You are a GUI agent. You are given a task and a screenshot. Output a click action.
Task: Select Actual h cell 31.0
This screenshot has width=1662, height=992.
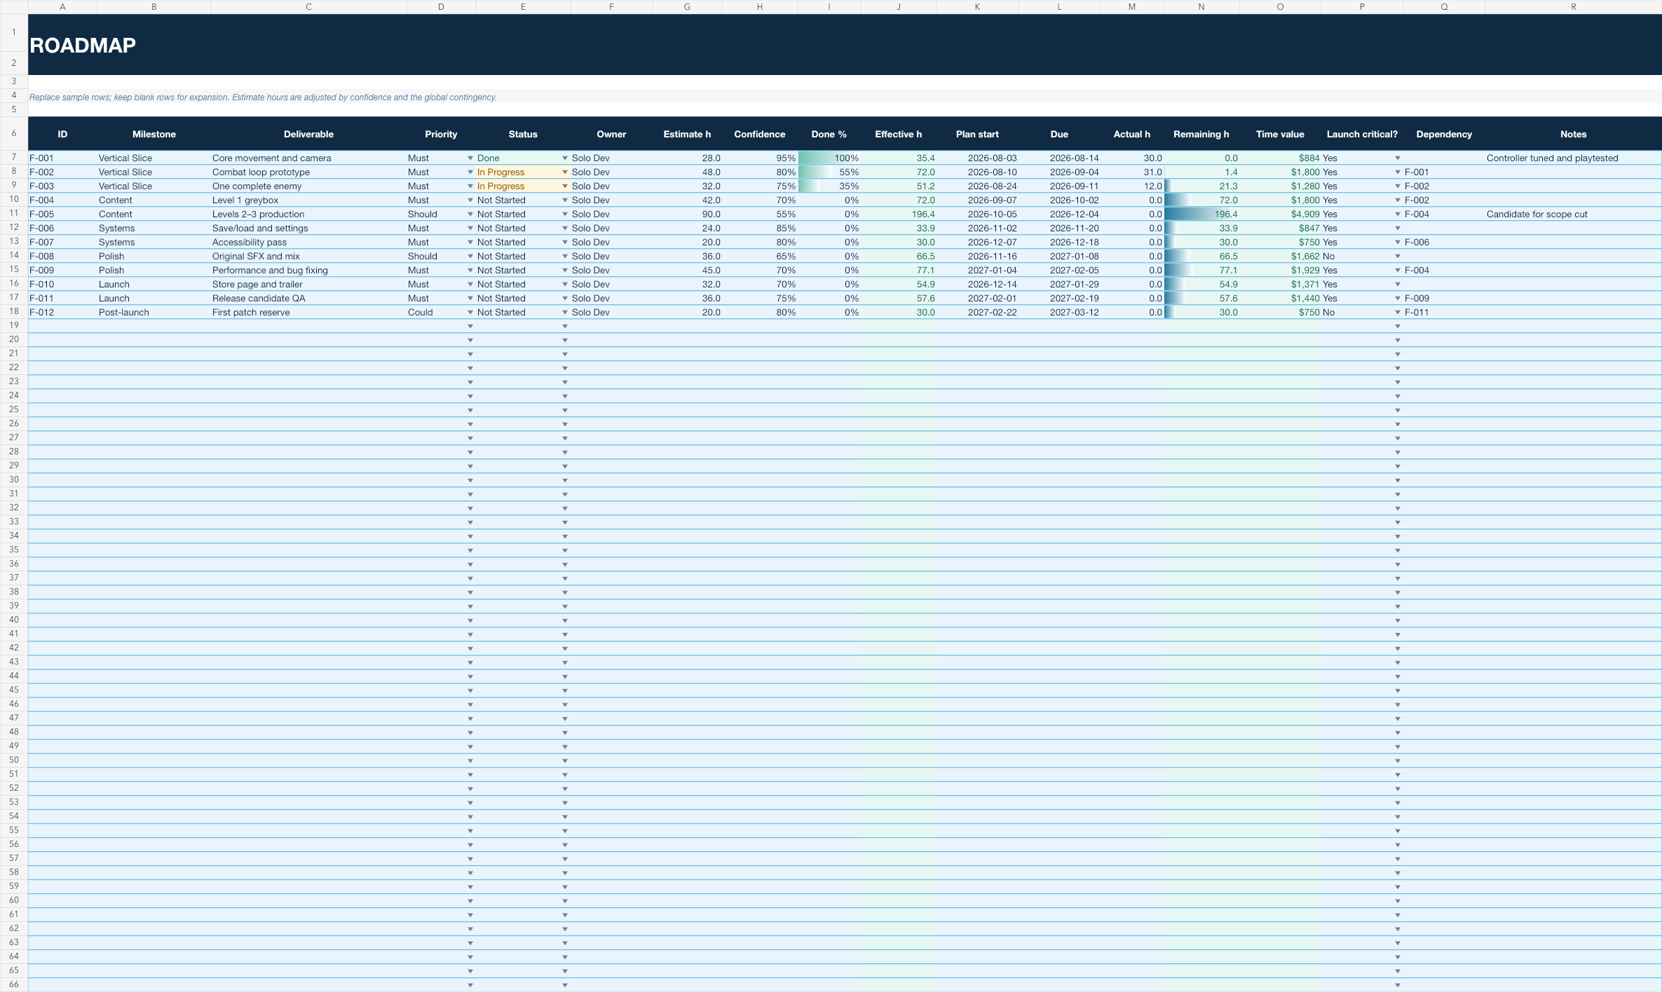(1132, 172)
